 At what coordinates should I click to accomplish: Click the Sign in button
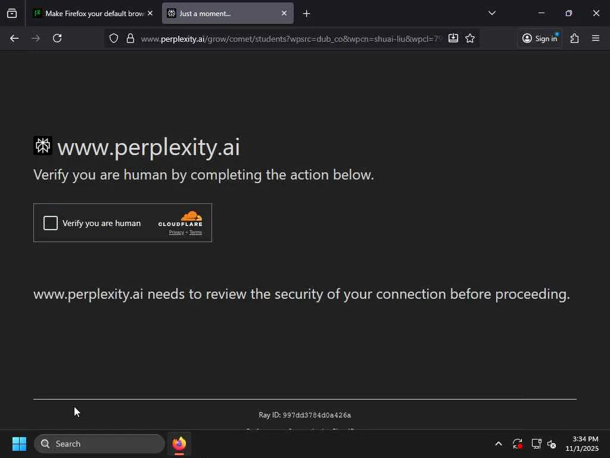(x=540, y=38)
